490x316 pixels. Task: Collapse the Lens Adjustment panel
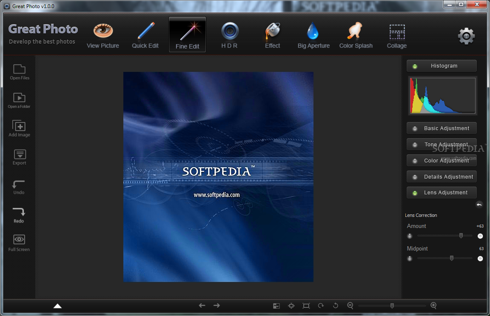pyautogui.click(x=442, y=193)
